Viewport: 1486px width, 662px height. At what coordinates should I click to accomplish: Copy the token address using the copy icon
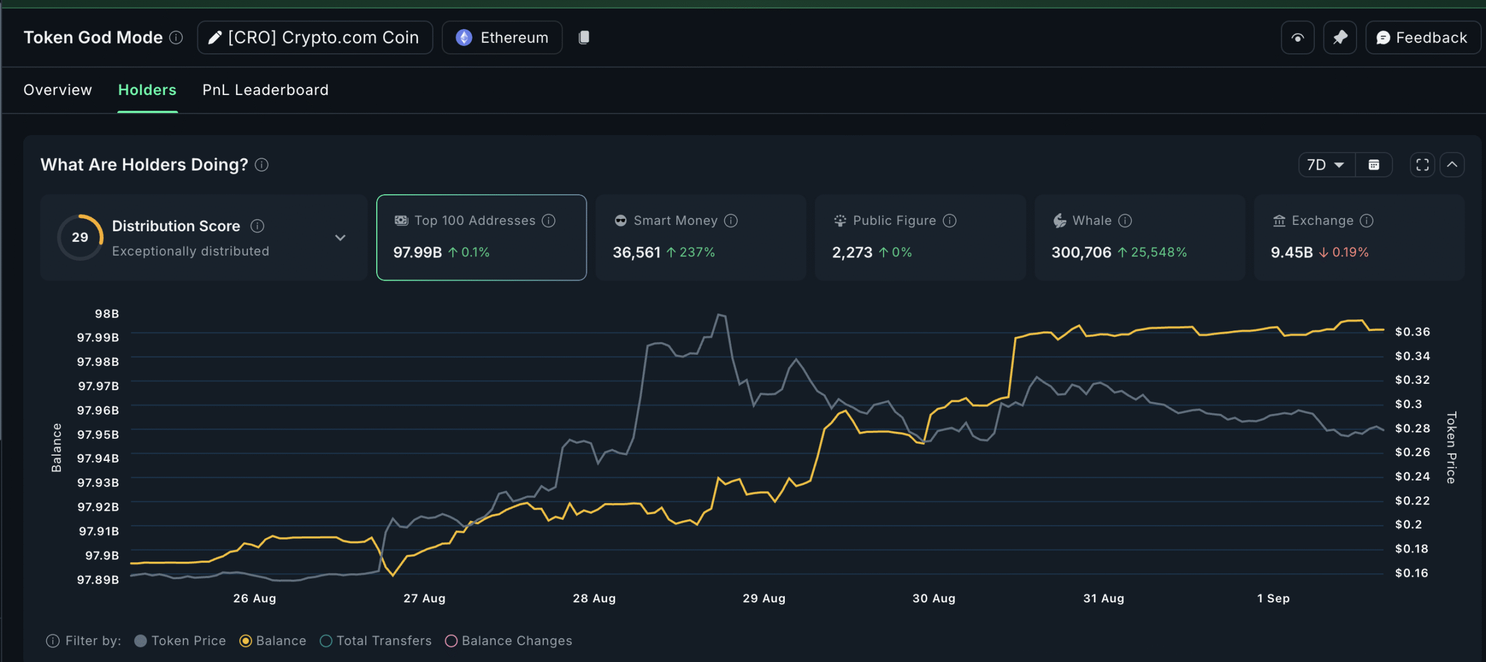[x=584, y=37]
